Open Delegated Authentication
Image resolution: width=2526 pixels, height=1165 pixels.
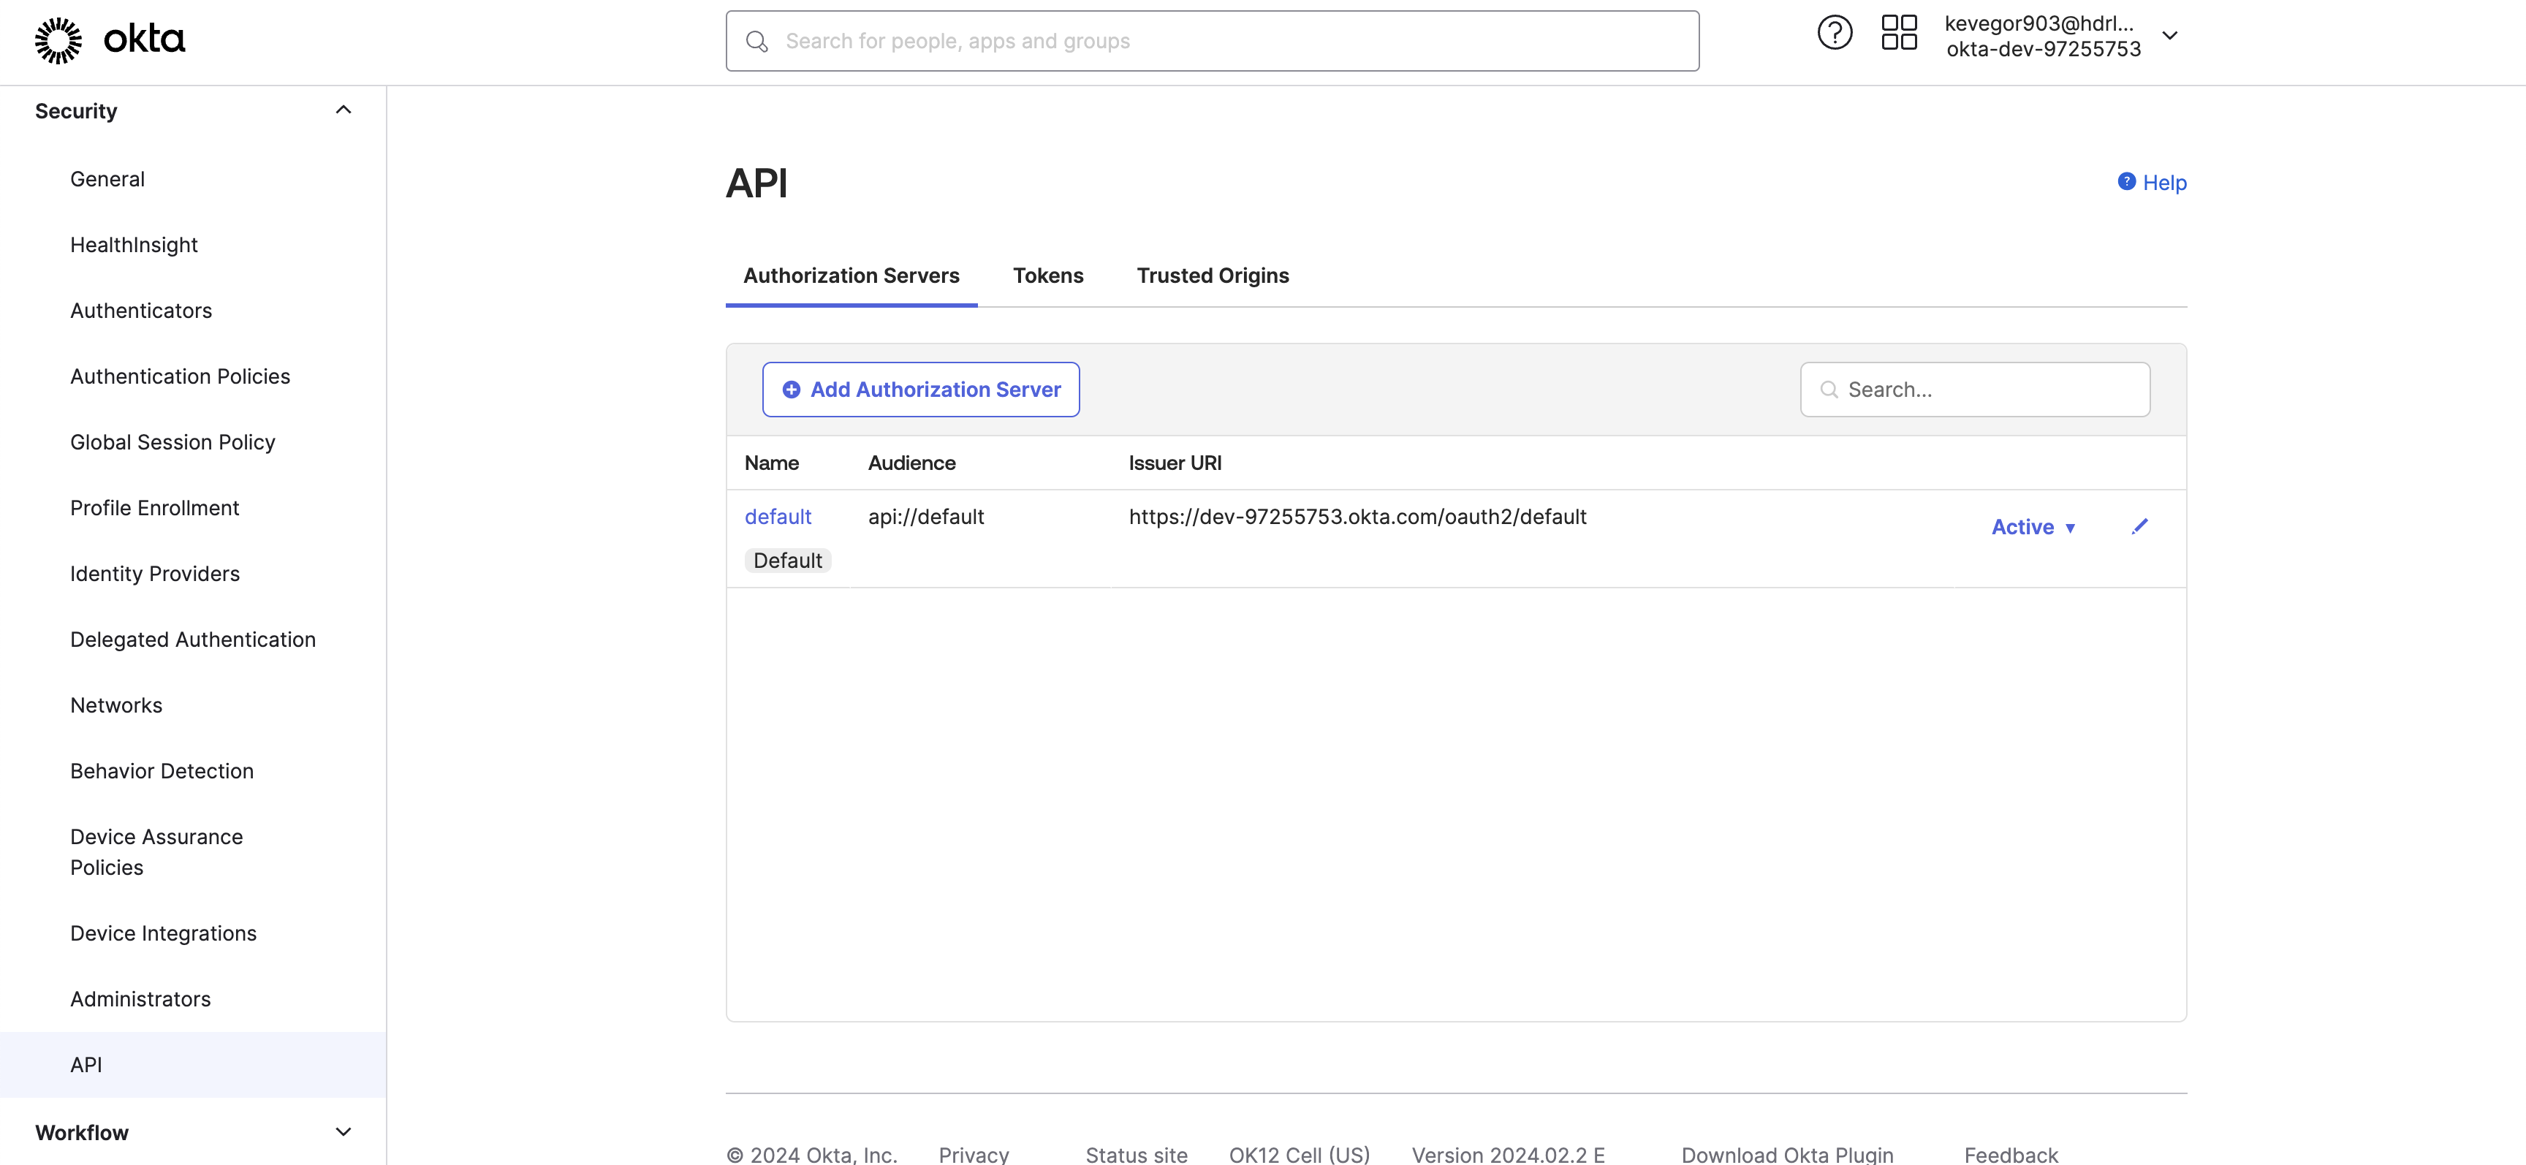pos(192,640)
